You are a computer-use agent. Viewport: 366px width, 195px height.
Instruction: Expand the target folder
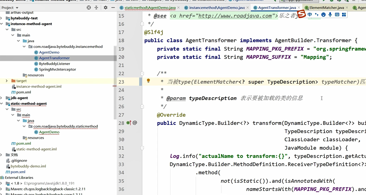pos(7,81)
